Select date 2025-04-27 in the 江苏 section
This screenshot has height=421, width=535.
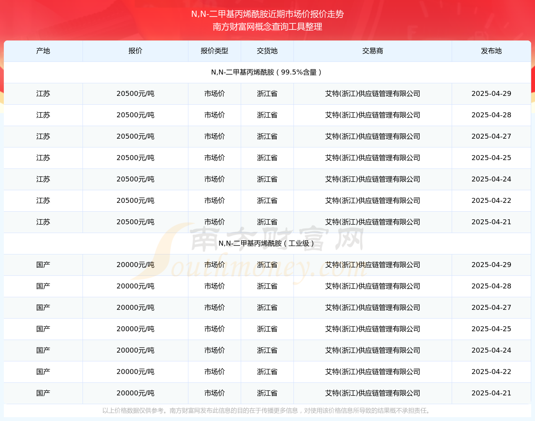[491, 136]
